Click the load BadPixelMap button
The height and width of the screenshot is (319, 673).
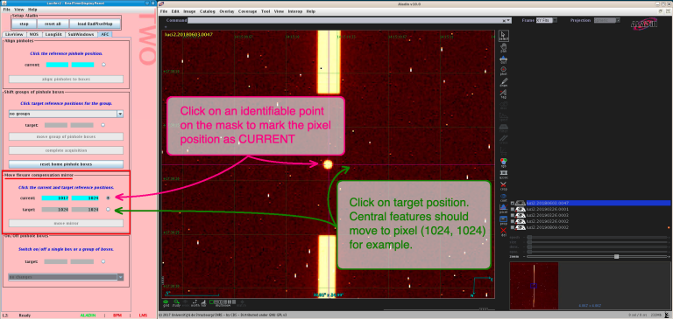tap(95, 24)
